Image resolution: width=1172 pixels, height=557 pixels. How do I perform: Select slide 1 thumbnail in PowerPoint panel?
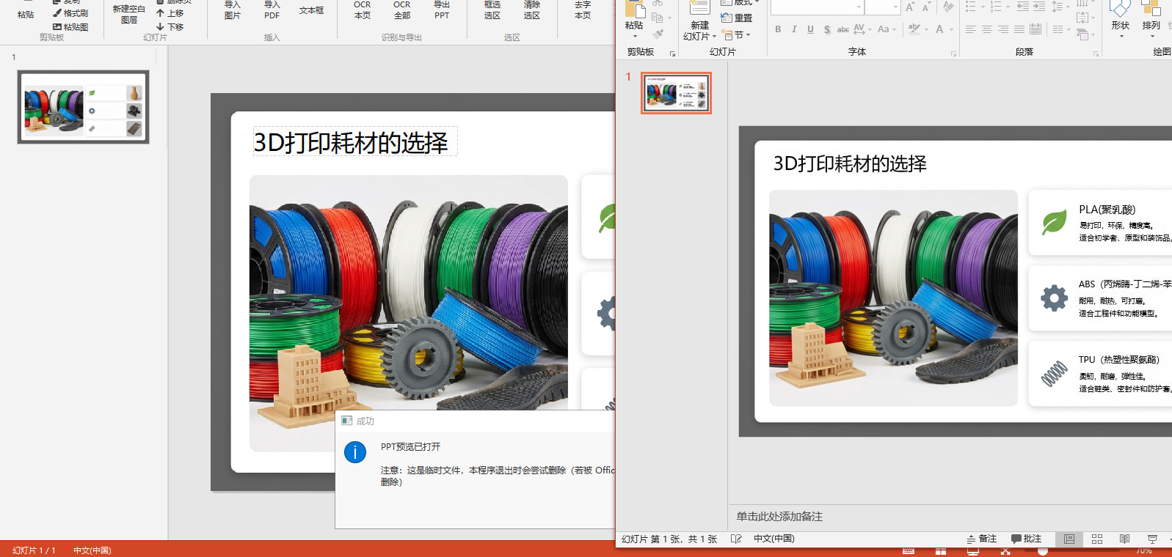pos(676,93)
